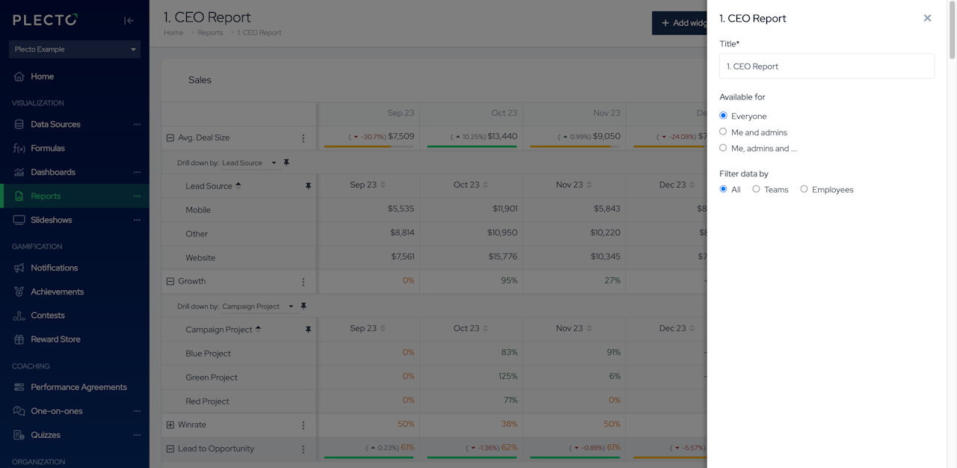Open the Winrate row options menu
The image size is (957, 468).
304,425
